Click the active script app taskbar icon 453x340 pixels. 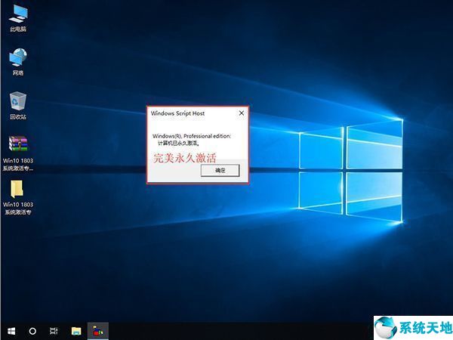(x=98, y=331)
